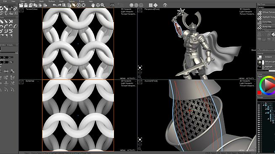Open the Curve menu
Viewport: 275px width, 154px height.
(32, 1)
